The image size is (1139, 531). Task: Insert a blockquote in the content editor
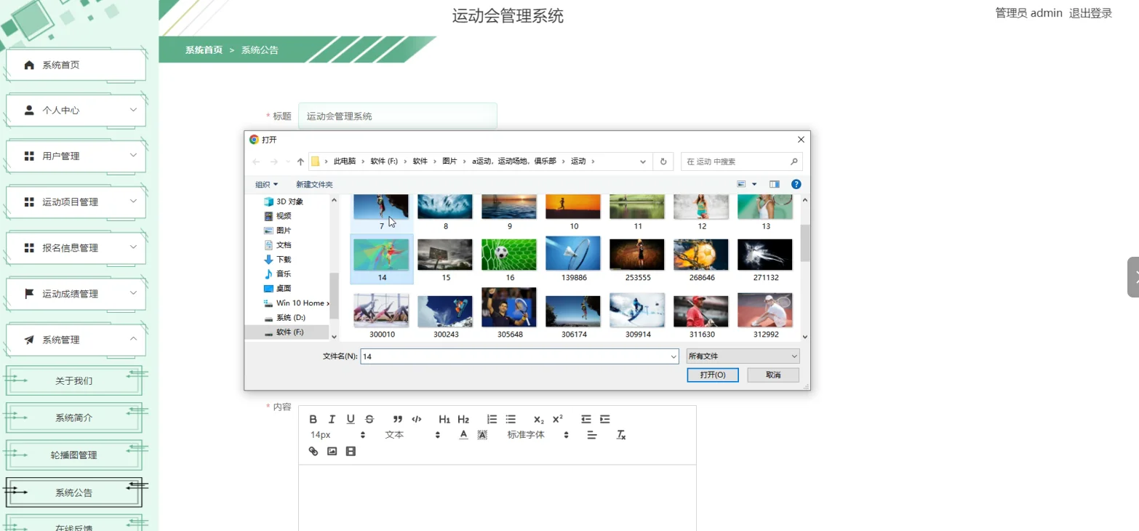(x=397, y=419)
